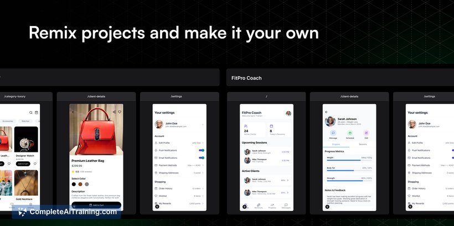Tap the purple Edit icon under Sarah Johnson
The height and width of the screenshot is (226, 454).
tap(367, 133)
